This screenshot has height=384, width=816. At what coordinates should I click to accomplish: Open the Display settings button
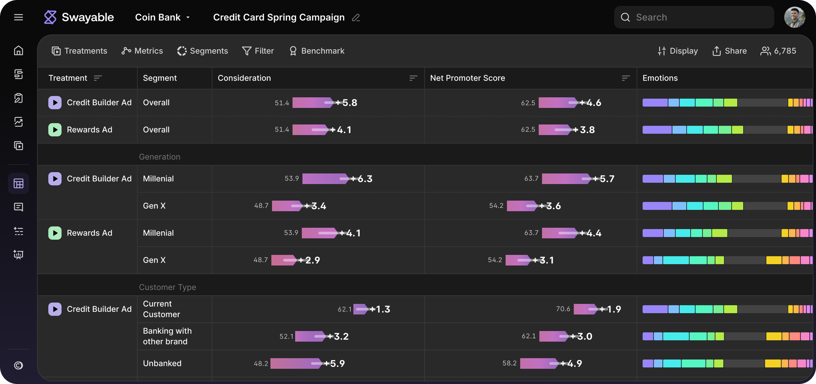point(678,51)
